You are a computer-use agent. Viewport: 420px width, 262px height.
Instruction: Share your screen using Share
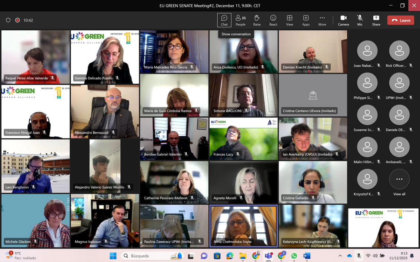[x=376, y=20]
